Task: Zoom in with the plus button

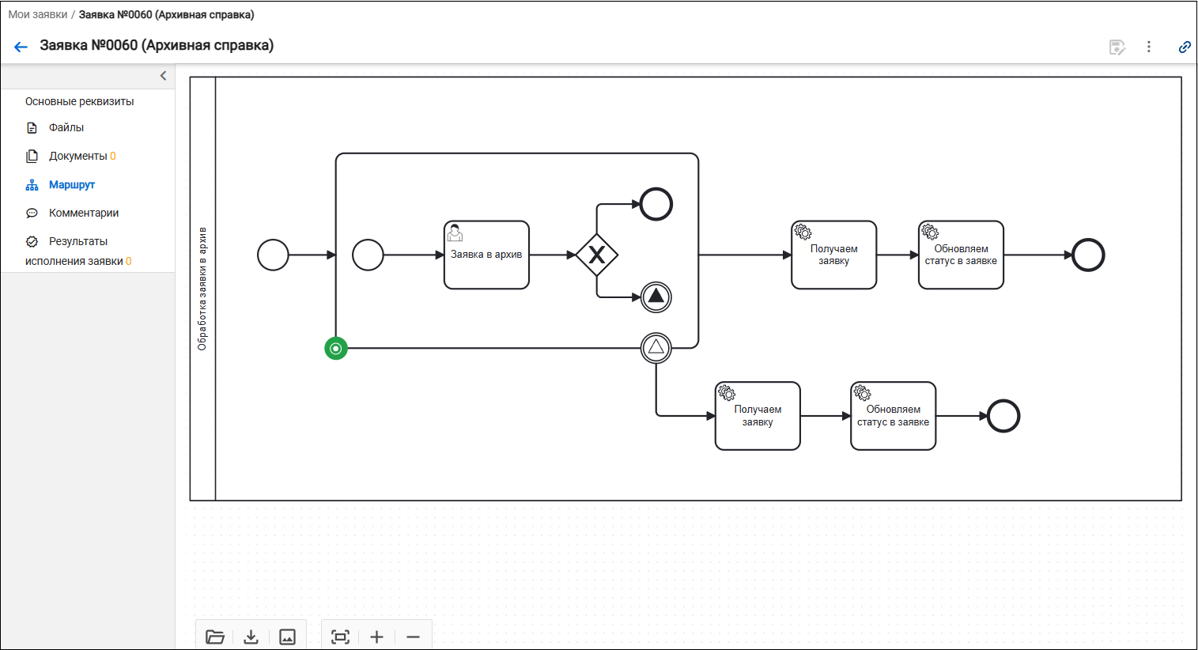Action: 377,637
